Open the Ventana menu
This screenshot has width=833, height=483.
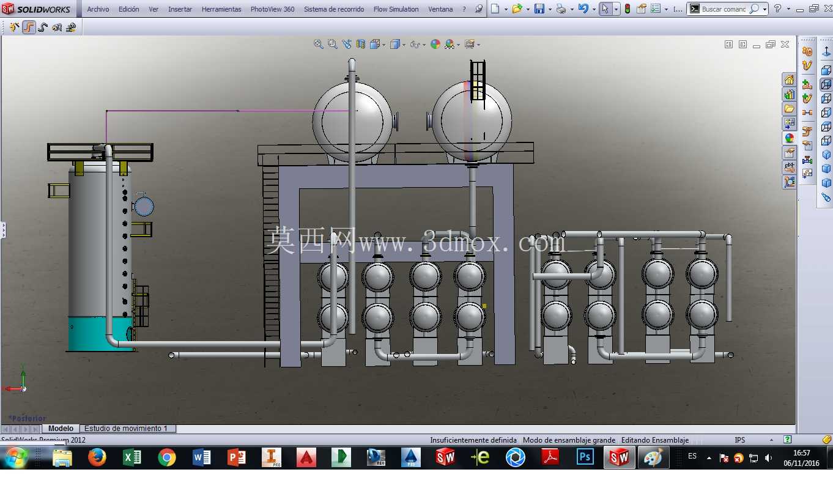(x=440, y=9)
